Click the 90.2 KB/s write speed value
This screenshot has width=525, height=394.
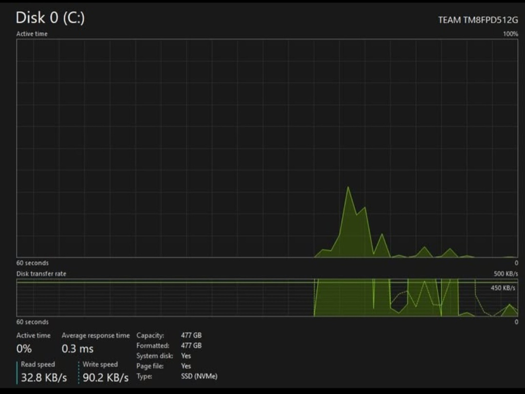[106, 378]
